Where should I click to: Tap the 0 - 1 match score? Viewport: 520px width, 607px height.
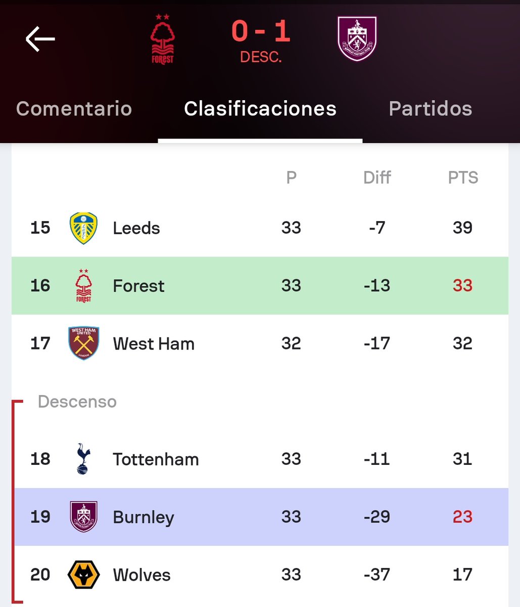pyautogui.click(x=261, y=32)
